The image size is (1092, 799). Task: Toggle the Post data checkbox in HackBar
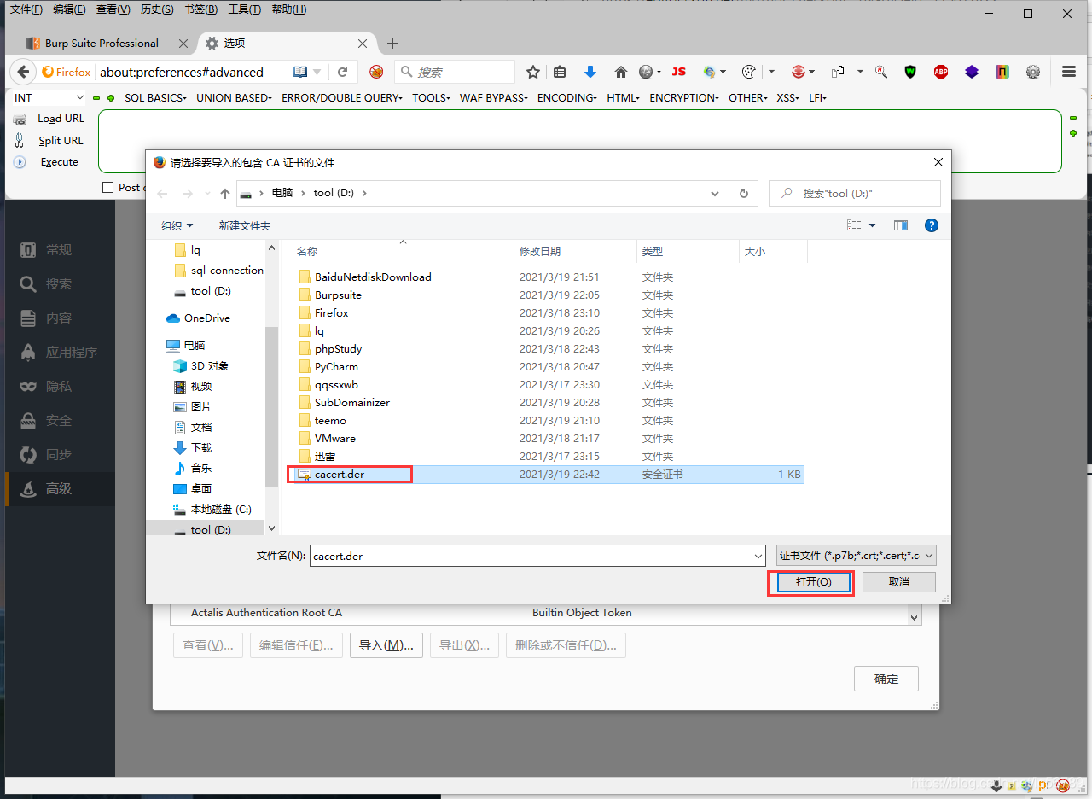(107, 188)
